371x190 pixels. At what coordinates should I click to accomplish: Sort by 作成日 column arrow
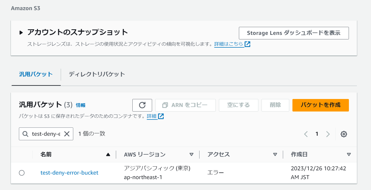click(349, 154)
